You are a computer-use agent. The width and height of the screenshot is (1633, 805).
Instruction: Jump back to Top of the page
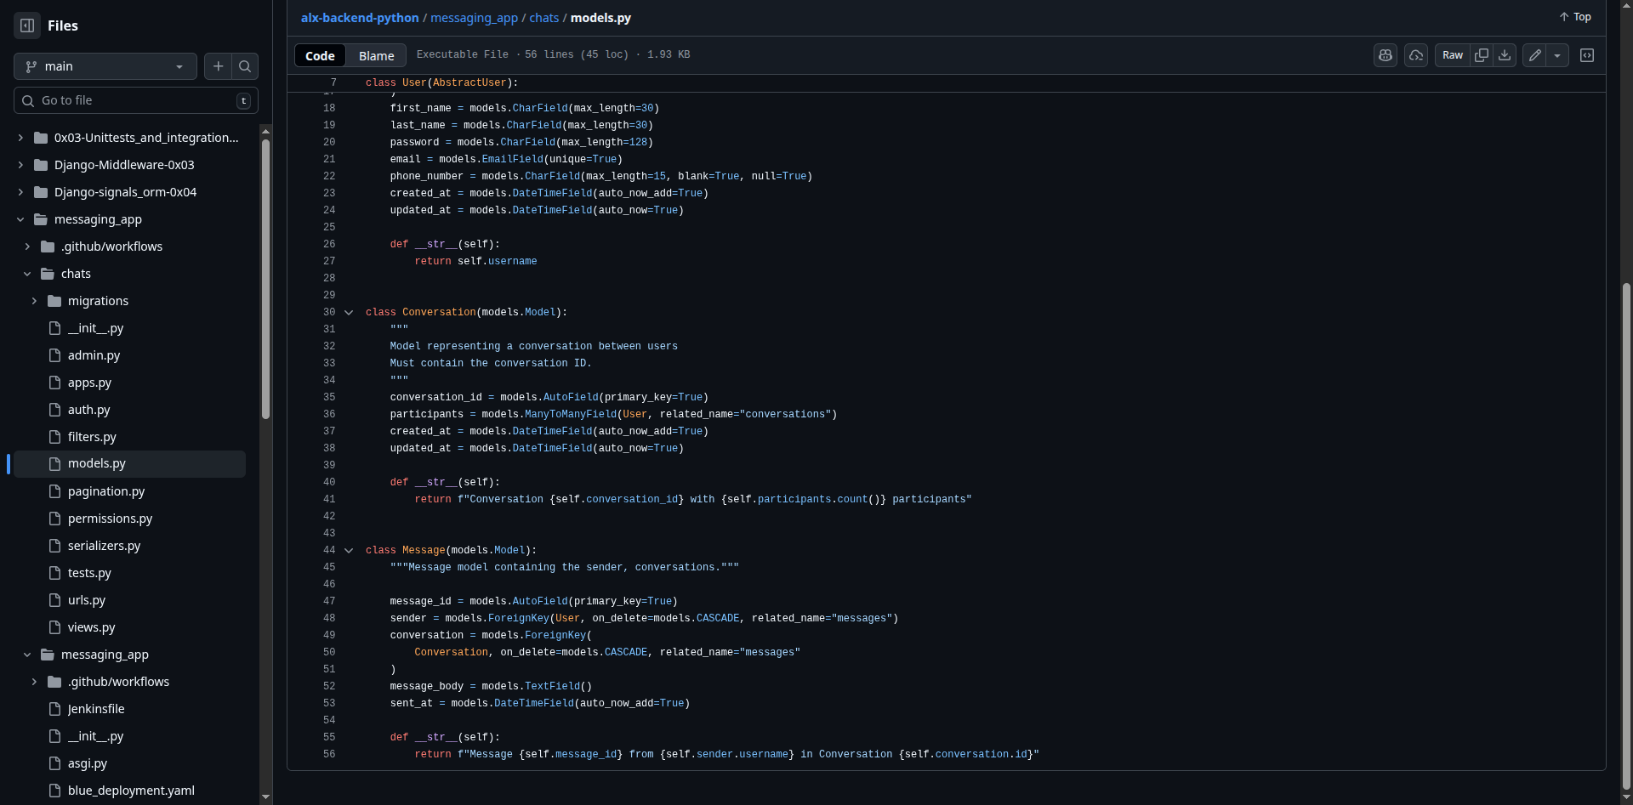(1575, 16)
